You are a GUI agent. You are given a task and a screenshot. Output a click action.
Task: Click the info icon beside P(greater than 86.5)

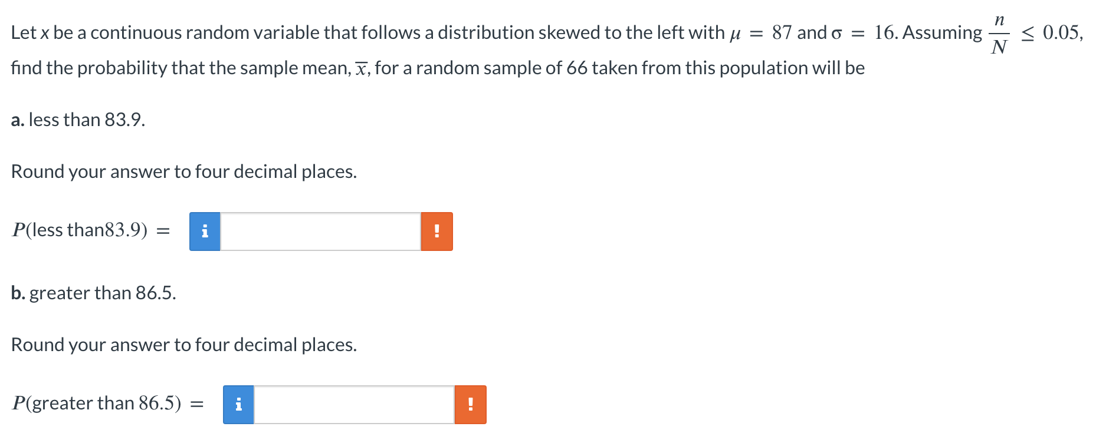pyautogui.click(x=238, y=405)
